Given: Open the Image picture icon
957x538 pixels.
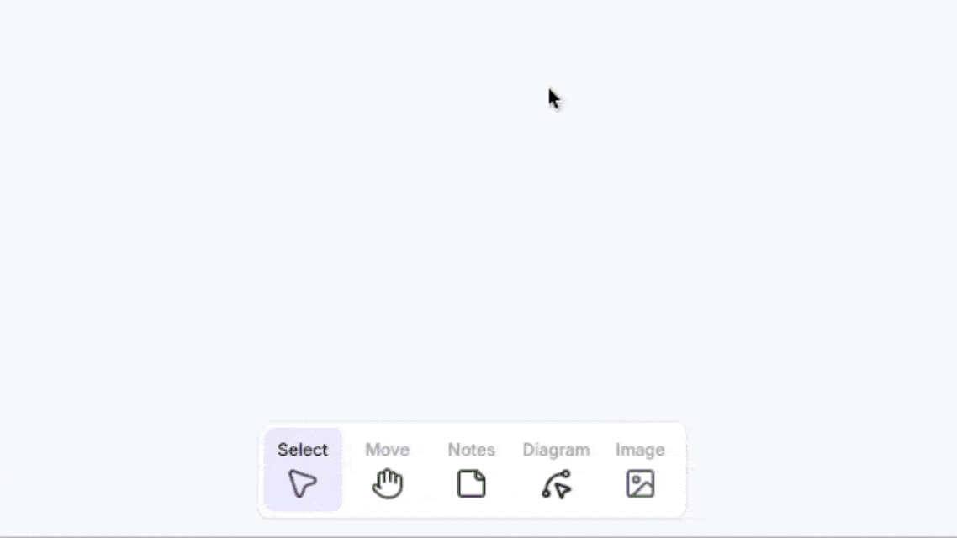Looking at the screenshot, I should pyautogui.click(x=640, y=483).
